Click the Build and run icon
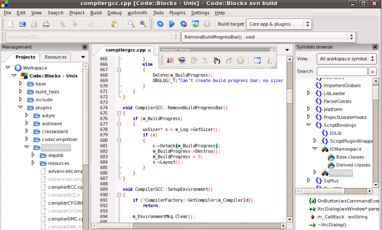This screenshot has height=230, width=382. pos(183,24)
